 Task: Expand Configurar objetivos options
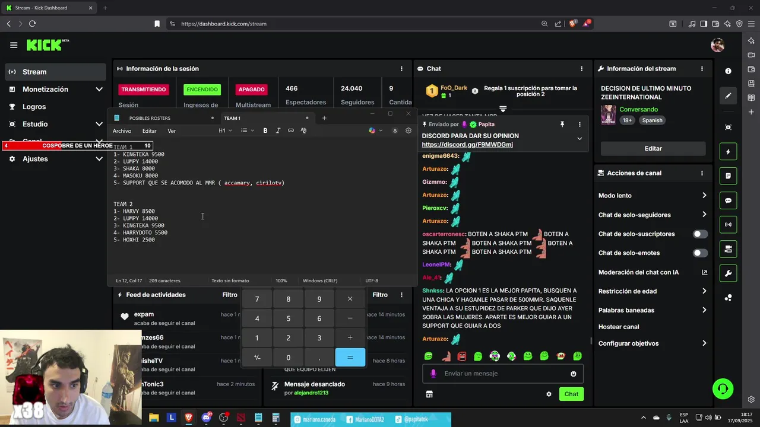pos(704,343)
